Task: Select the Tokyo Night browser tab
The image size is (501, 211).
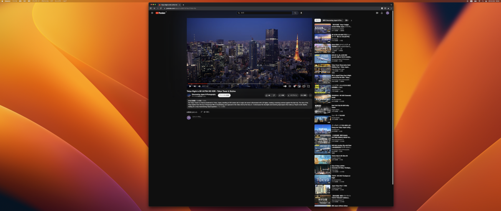Action: pyautogui.click(x=168, y=5)
